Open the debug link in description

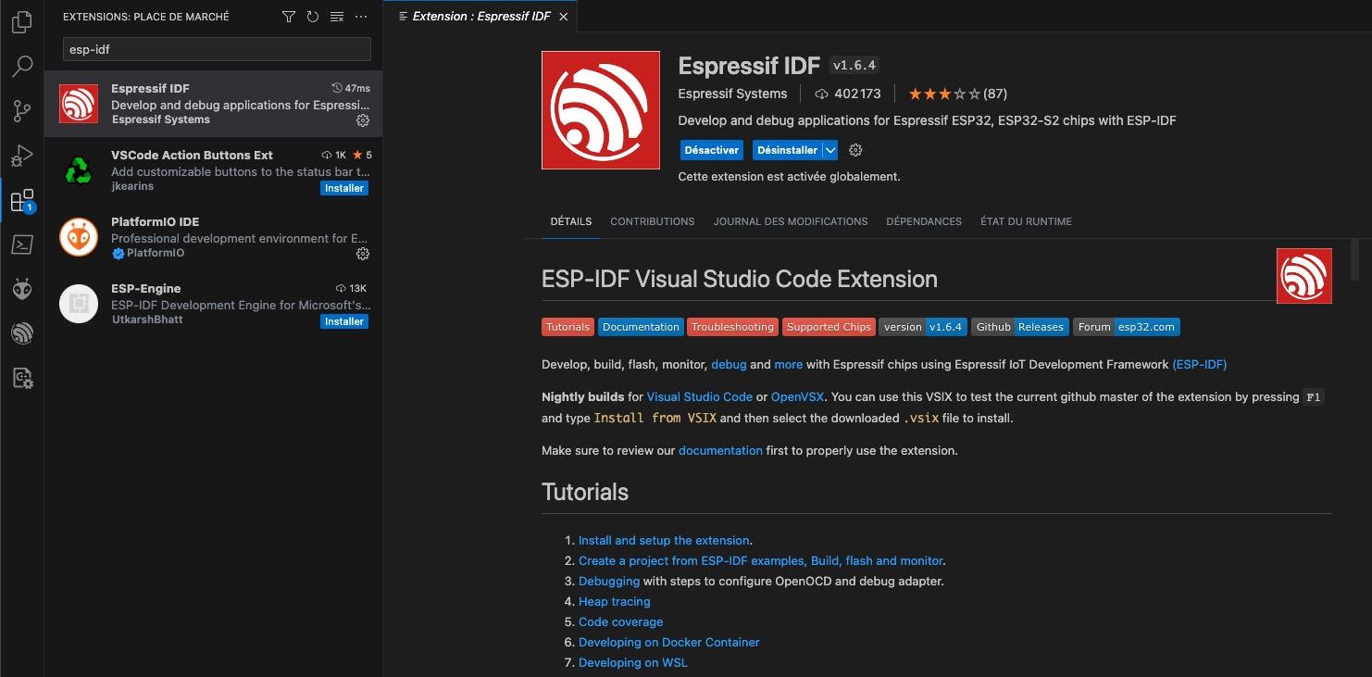[x=729, y=365]
